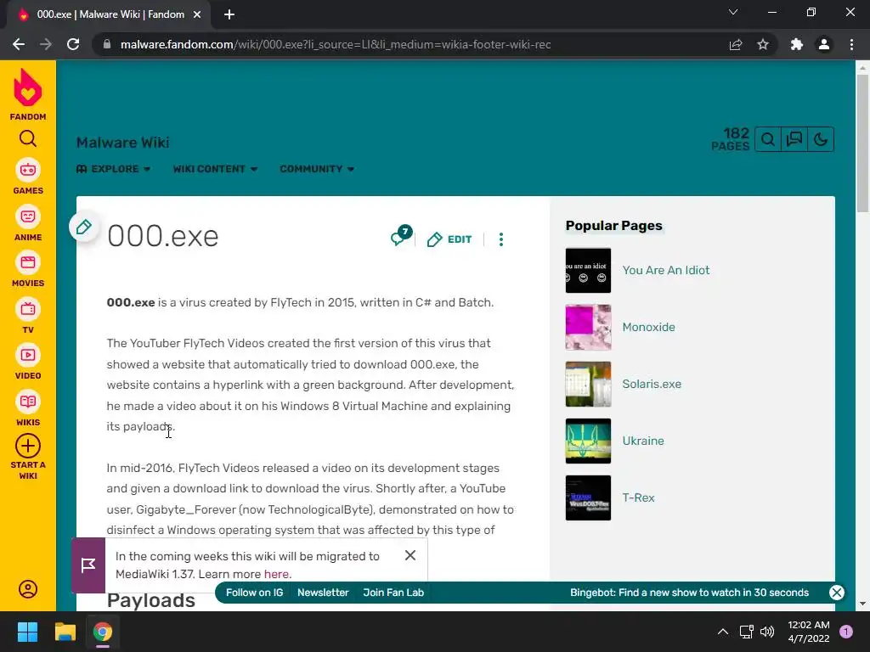Open Wikis in the Fandom sidebar
870x652 pixels.
28,408
